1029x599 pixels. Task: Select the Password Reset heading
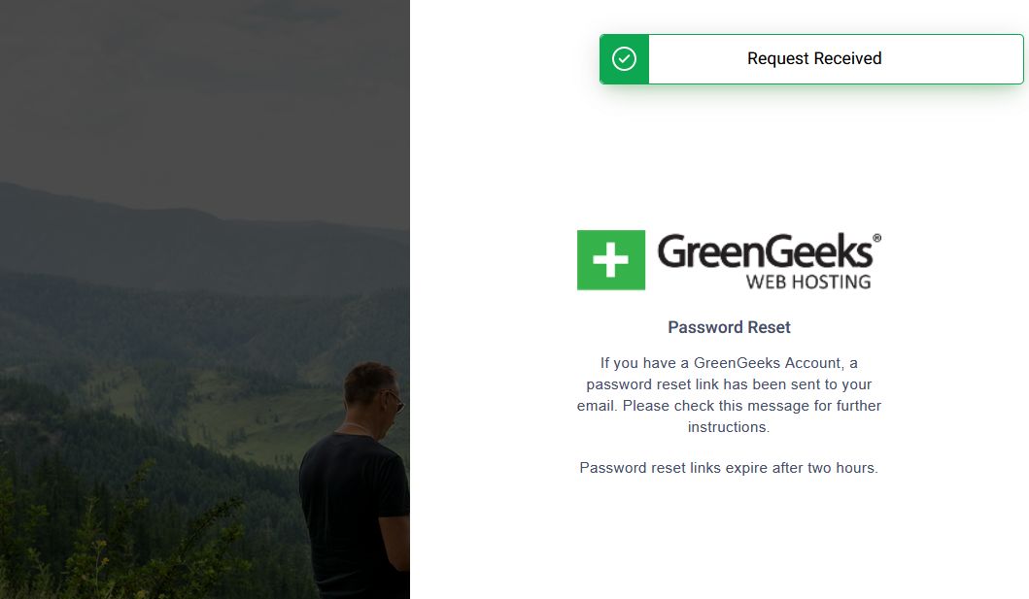point(729,327)
